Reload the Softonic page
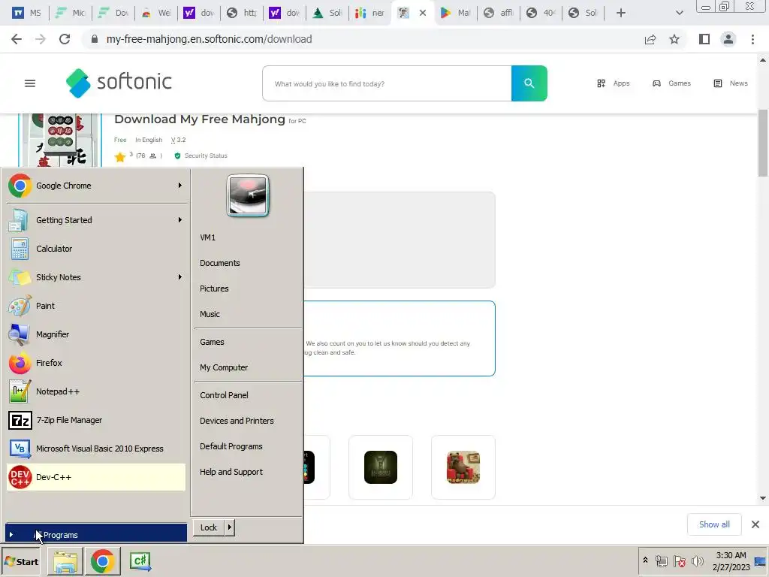 (x=65, y=39)
